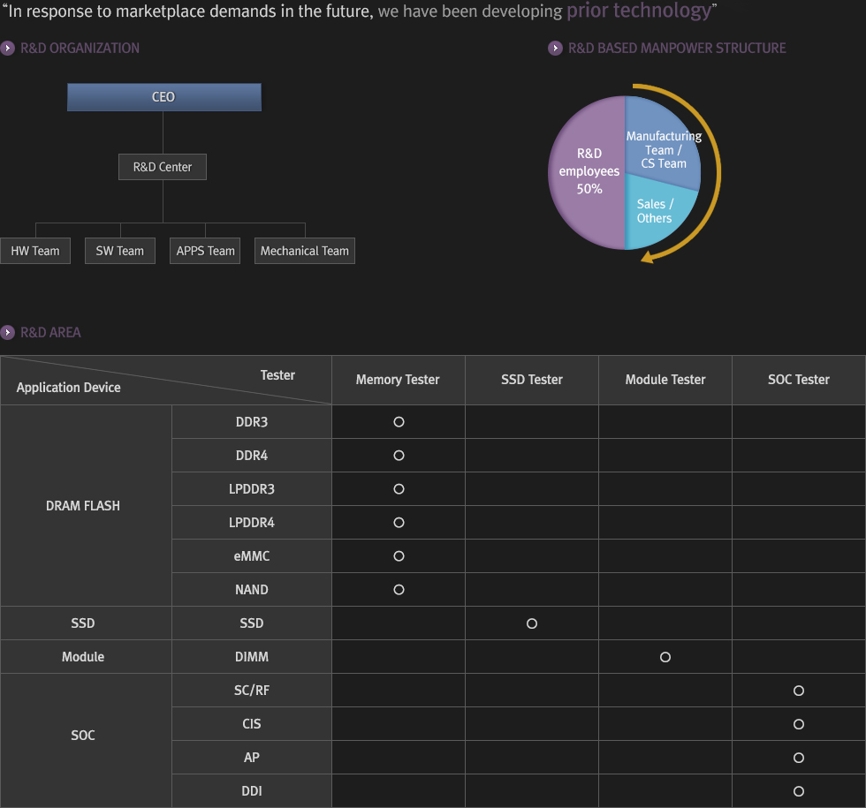This screenshot has height=808, width=866.
Task: Select the Module category cell
Action: pyautogui.click(x=87, y=657)
